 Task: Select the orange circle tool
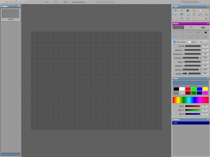(x=194, y=19)
